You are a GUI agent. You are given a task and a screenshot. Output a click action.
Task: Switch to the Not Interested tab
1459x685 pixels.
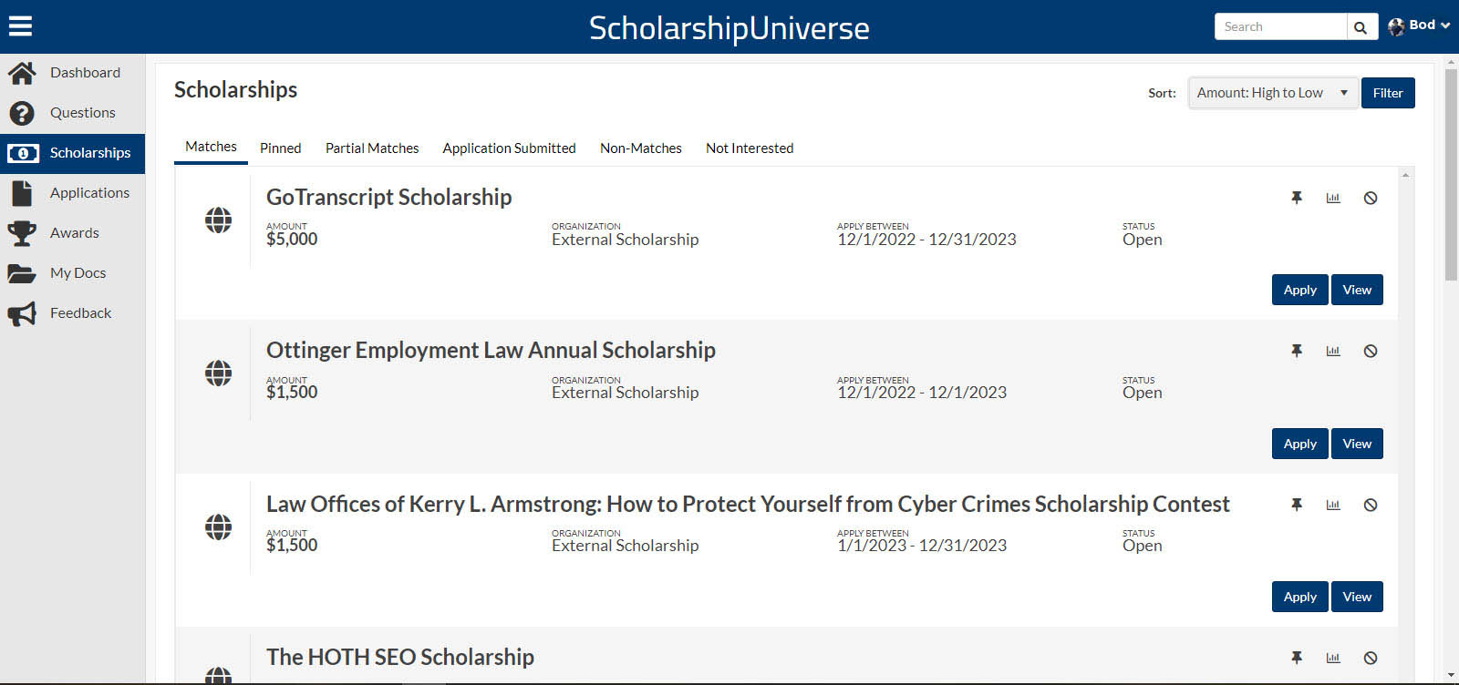click(750, 148)
